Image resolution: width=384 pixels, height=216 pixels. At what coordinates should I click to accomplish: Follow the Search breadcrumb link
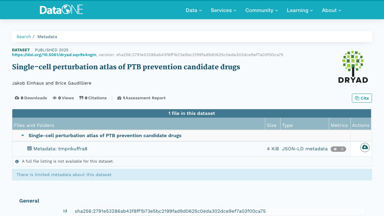(x=24, y=37)
